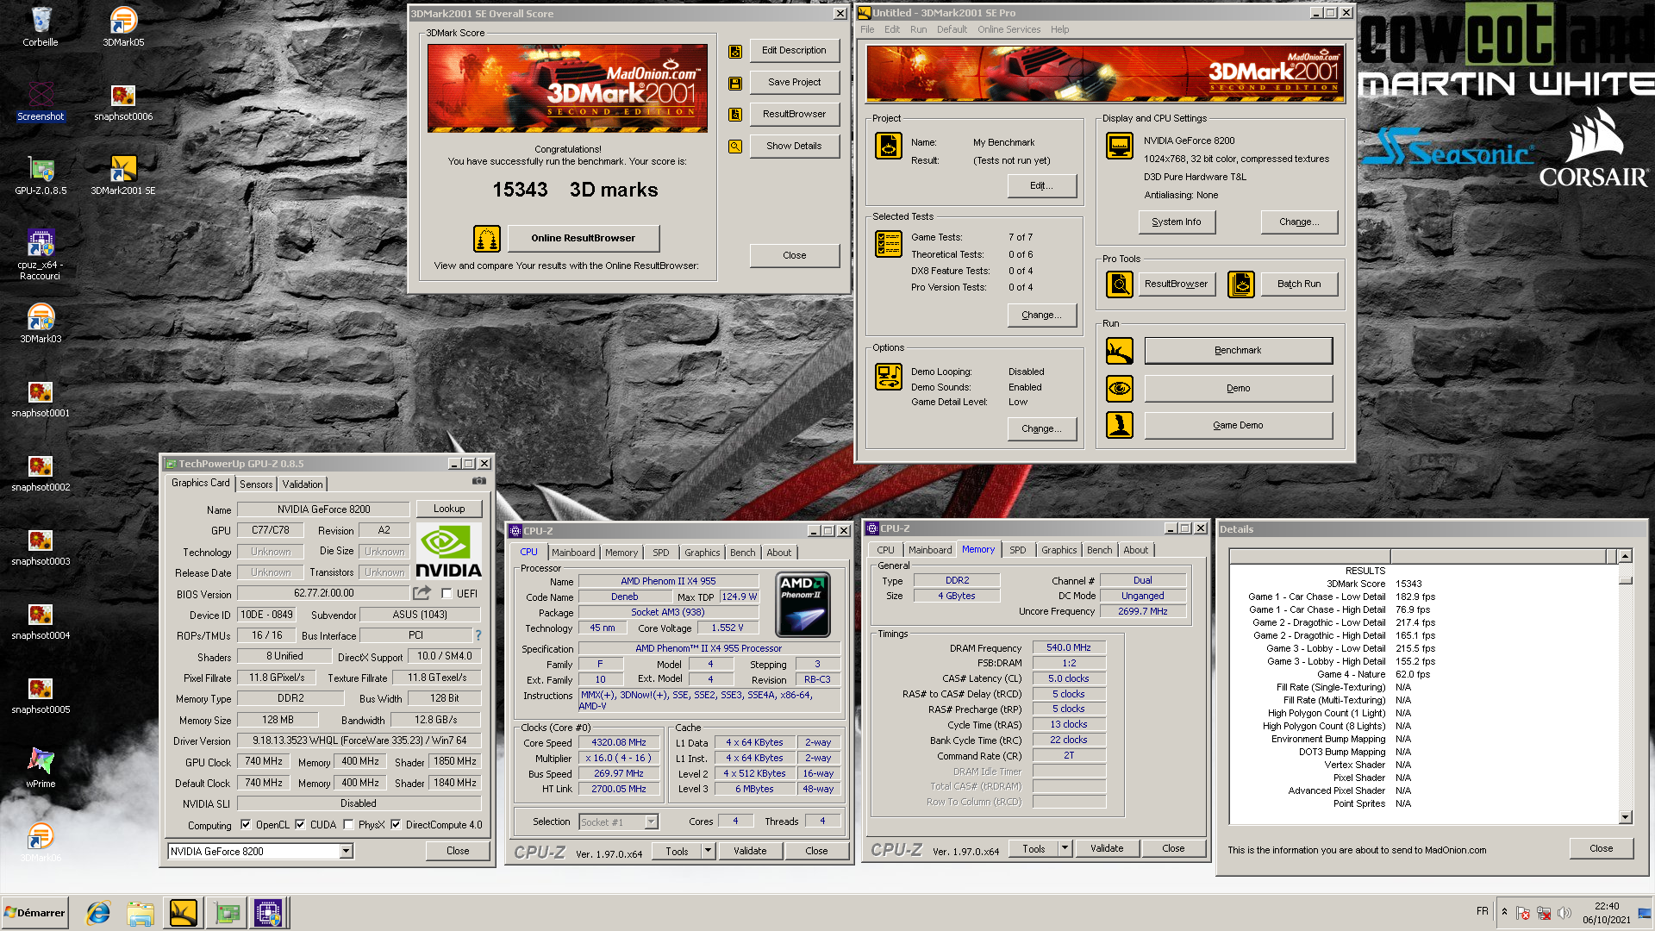Click the Edit Description icon in the score window

[735, 52]
